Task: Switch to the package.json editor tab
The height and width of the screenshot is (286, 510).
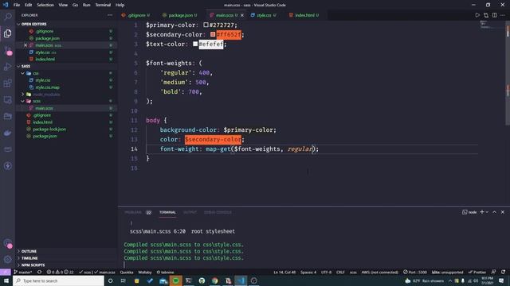Action: tap(180, 15)
